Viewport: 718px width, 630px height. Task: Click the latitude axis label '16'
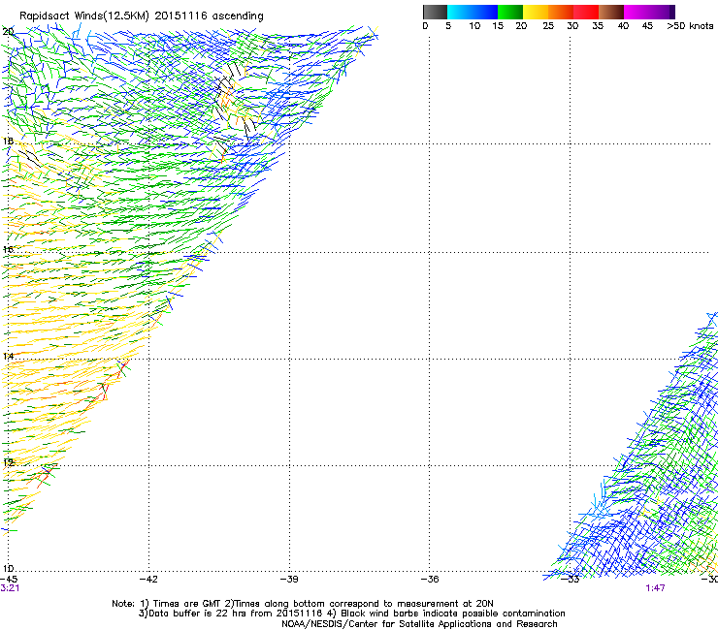click(8, 249)
